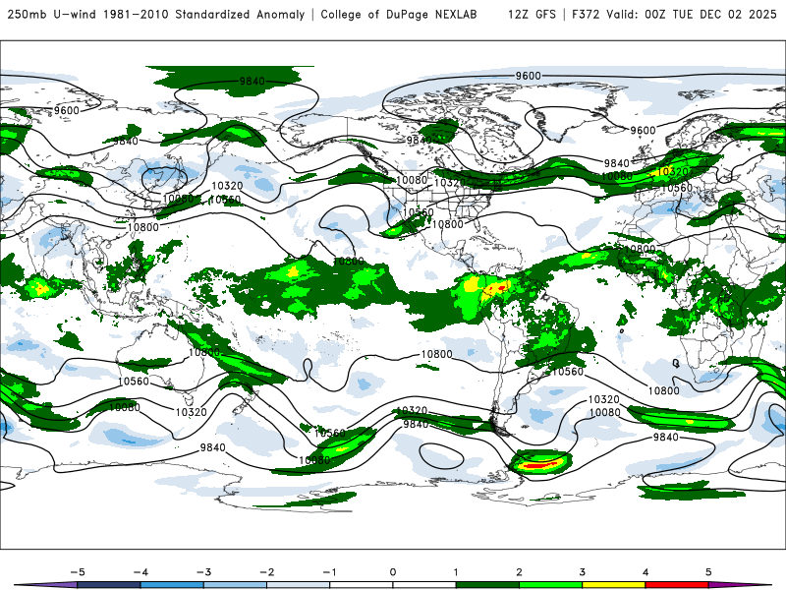Click the '-5' colorbar label

pos(78,572)
